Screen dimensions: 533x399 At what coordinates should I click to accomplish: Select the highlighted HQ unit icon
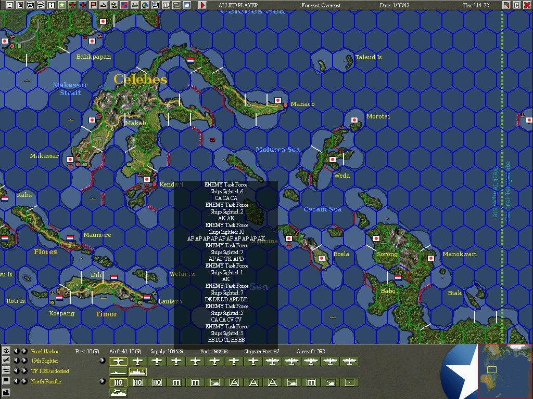pyautogui.click(x=118, y=382)
